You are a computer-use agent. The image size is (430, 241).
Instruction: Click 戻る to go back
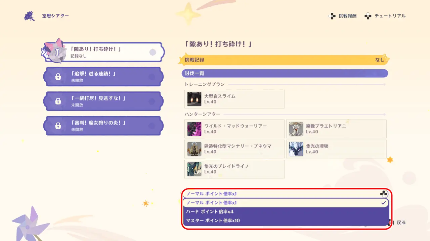point(401,223)
